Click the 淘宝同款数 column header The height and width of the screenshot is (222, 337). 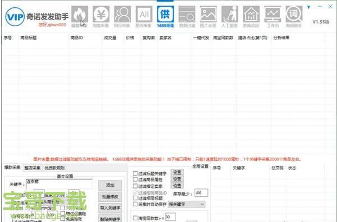[223, 37]
